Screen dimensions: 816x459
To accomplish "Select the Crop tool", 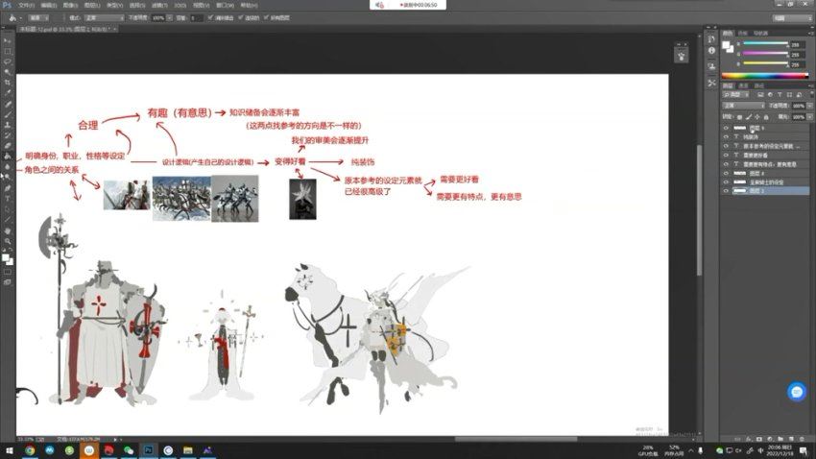I will [x=8, y=83].
